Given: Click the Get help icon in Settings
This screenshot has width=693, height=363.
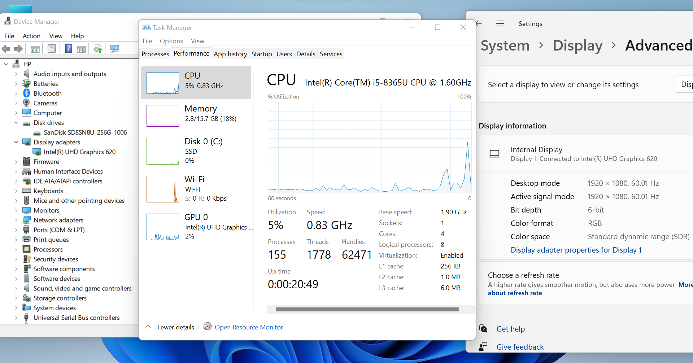Looking at the screenshot, I should [x=483, y=329].
